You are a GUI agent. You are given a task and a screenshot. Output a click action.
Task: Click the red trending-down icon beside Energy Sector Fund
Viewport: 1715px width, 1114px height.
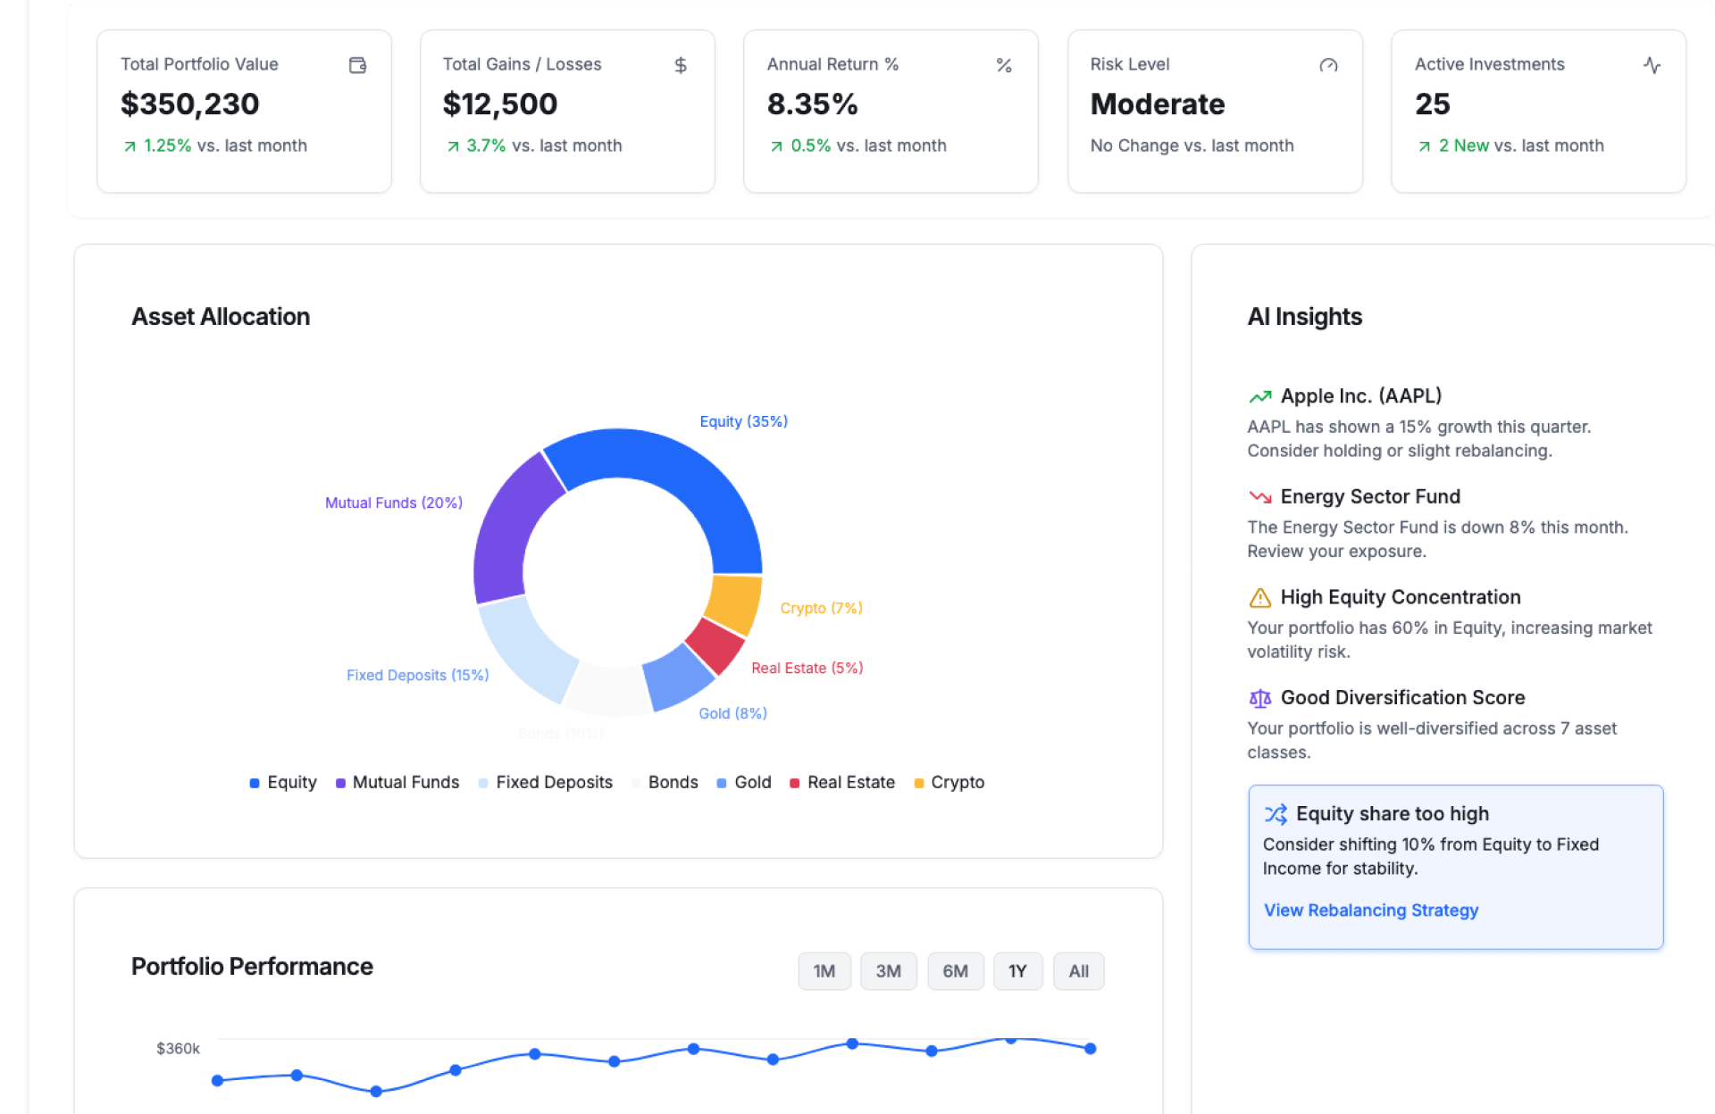(1259, 497)
